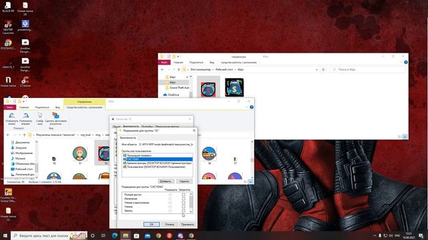Click the permissions list vertical scrollbar
This screenshot has height=240, width=428.
(191, 203)
